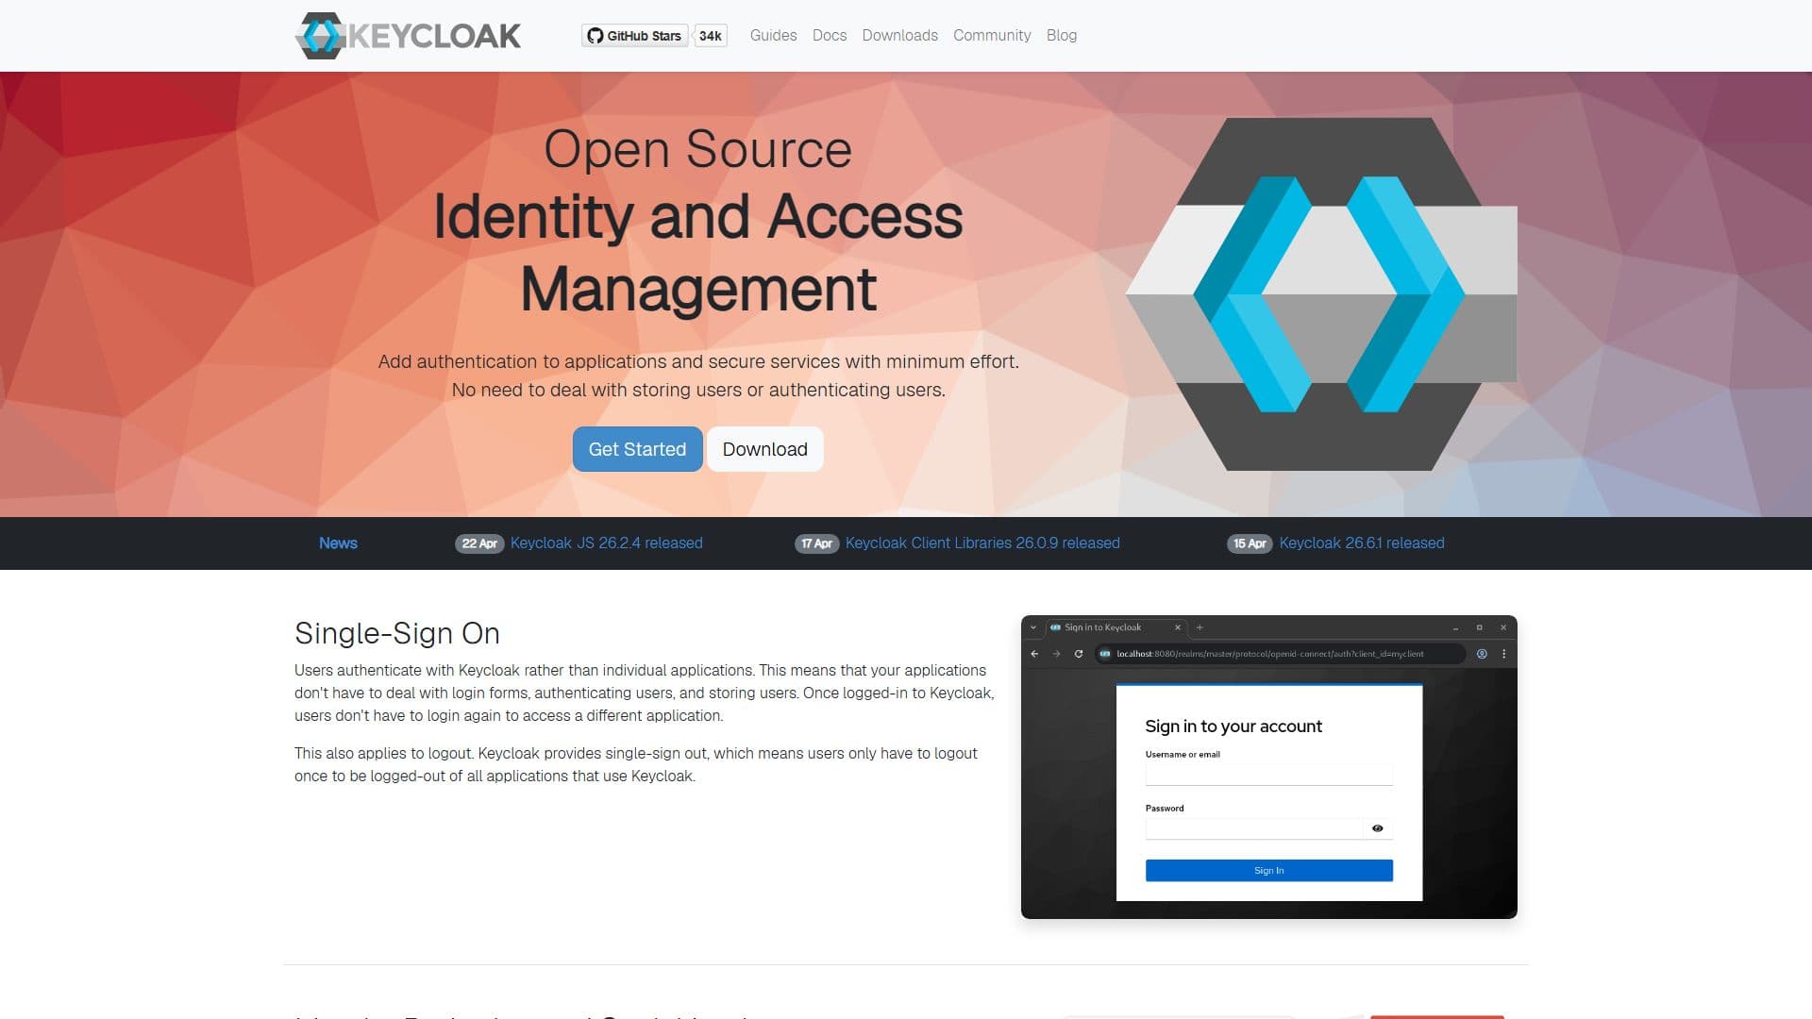Click the forward arrow in the screenshot browser
The image size is (1812, 1019).
1056,654
